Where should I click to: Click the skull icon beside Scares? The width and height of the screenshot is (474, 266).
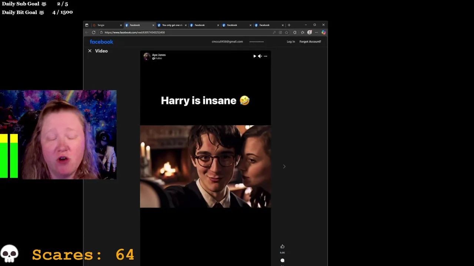pos(9,254)
